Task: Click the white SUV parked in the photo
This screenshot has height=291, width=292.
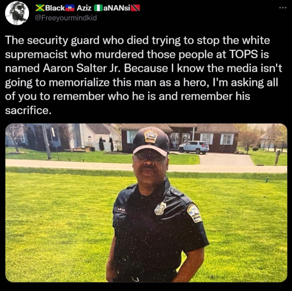Action: tap(194, 147)
